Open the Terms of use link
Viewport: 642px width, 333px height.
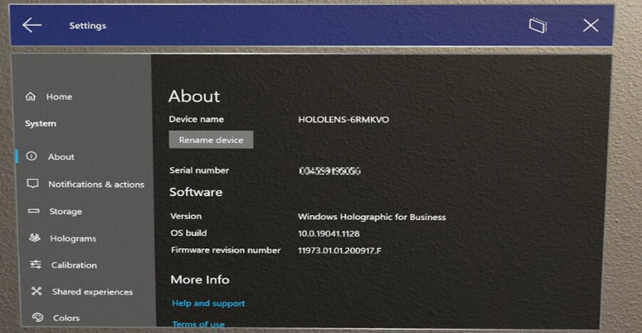pyautogui.click(x=198, y=324)
